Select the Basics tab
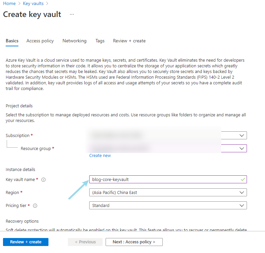 [12, 41]
